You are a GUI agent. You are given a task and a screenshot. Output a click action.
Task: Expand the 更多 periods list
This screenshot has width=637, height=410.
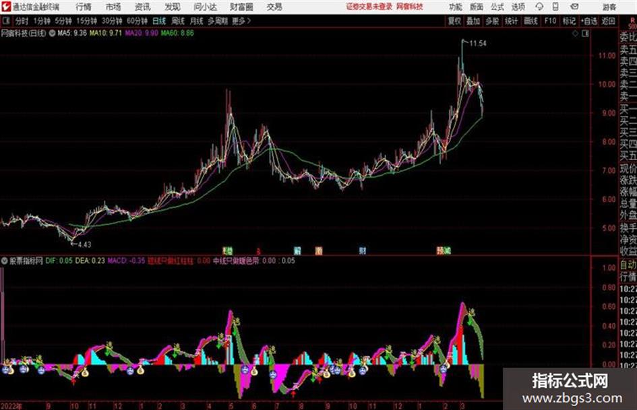[241, 21]
